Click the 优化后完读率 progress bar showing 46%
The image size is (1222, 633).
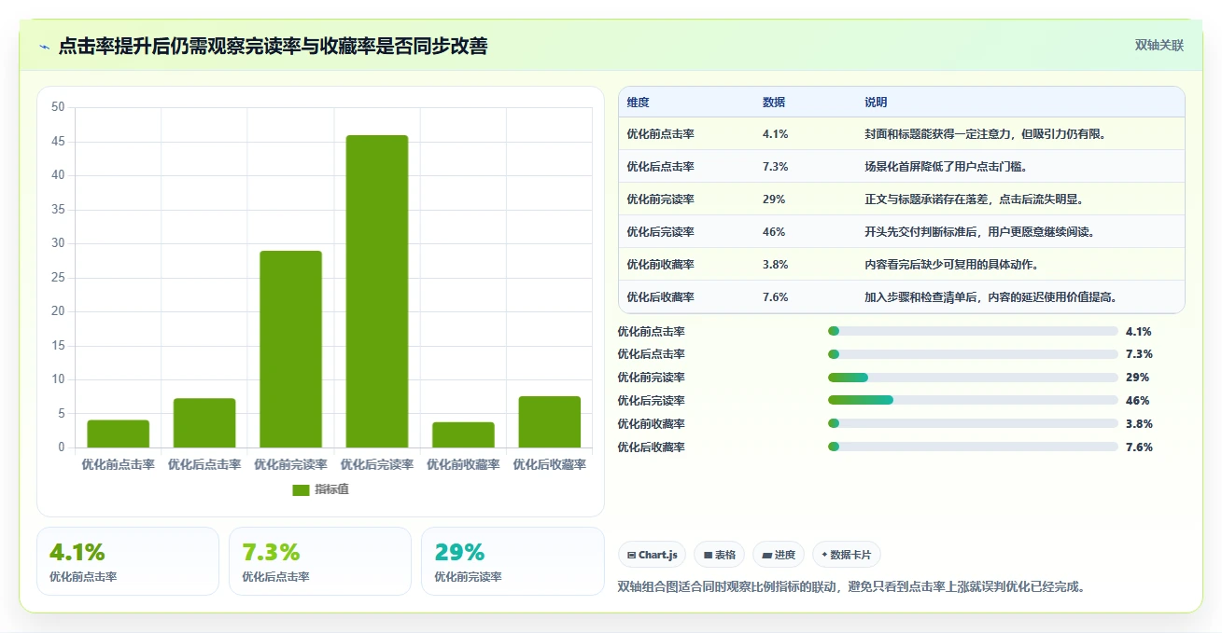pyautogui.click(x=973, y=401)
